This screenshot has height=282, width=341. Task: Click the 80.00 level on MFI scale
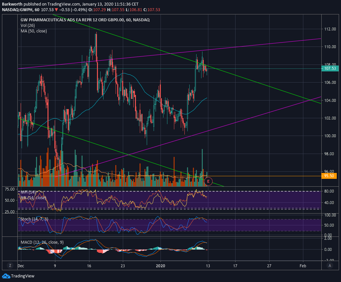tap(329, 191)
